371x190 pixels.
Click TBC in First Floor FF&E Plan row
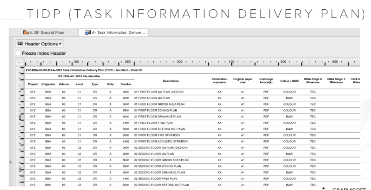(313, 123)
